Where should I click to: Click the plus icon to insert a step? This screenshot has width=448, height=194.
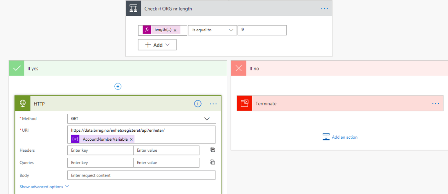pyautogui.click(x=118, y=86)
